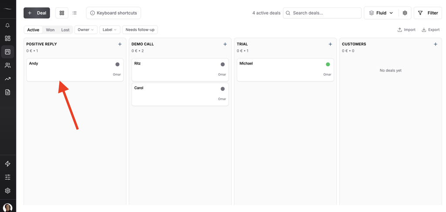Open the Label filter dropdown
Screen dimensions: 446x212
point(110,30)
